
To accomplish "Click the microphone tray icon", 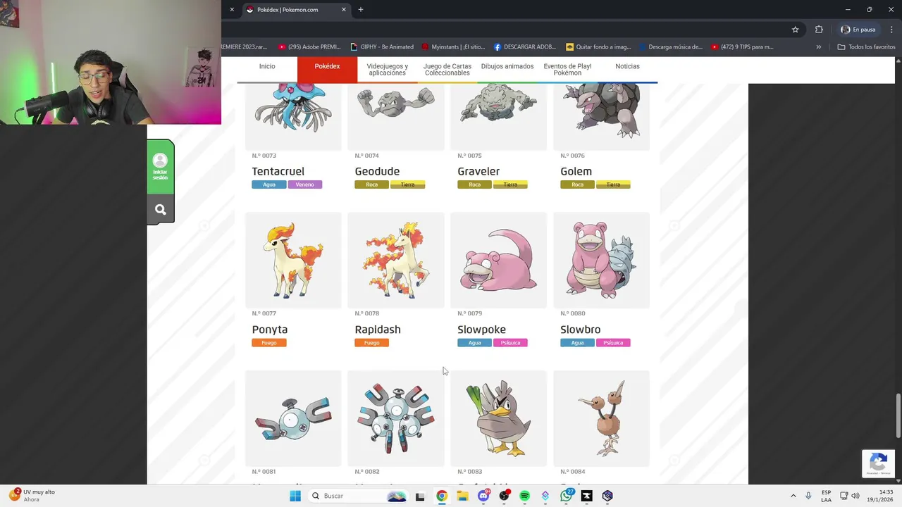I will [808, 496].
